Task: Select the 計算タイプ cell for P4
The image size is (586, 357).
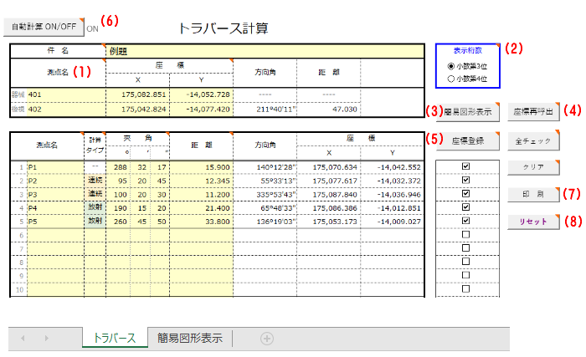Action: pyautogui.click(x=95, y=207)
